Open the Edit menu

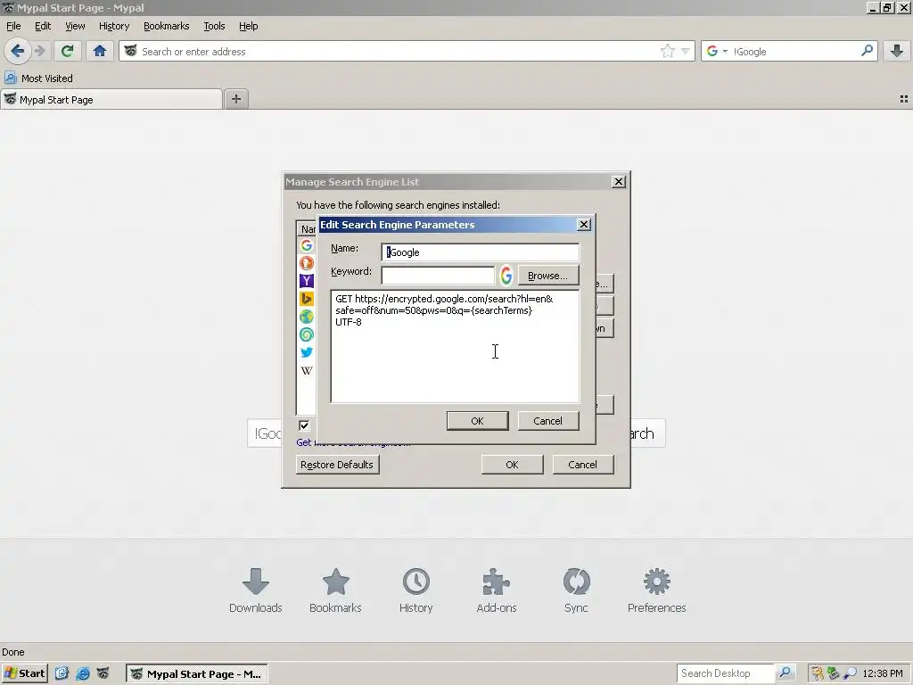coord(43,26)
